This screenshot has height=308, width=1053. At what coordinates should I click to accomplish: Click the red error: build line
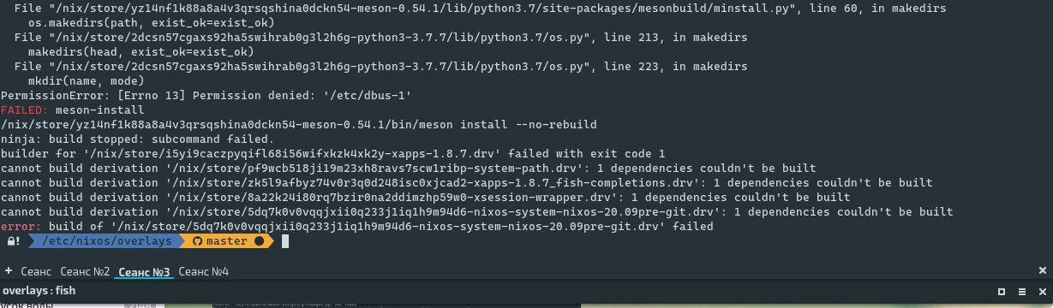pyautogui.click(x=357, y=226)
